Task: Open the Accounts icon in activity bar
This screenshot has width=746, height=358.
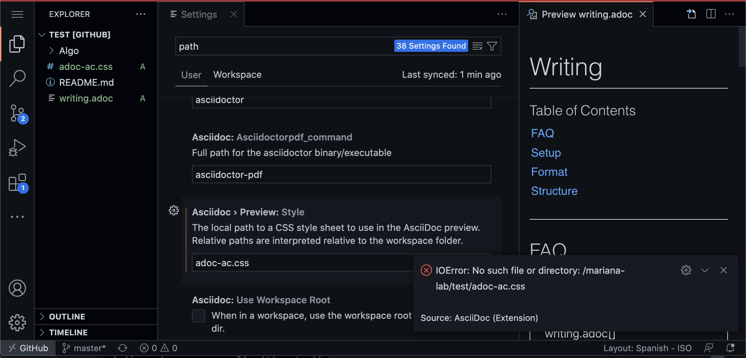Action: pos(17,288)
